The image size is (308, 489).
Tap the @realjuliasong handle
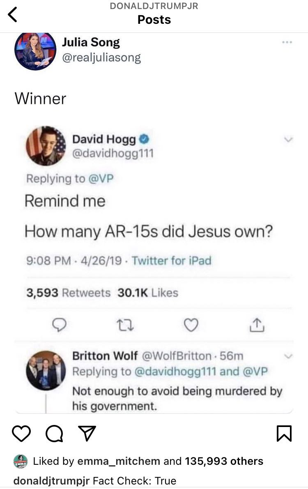coord(101,58)
